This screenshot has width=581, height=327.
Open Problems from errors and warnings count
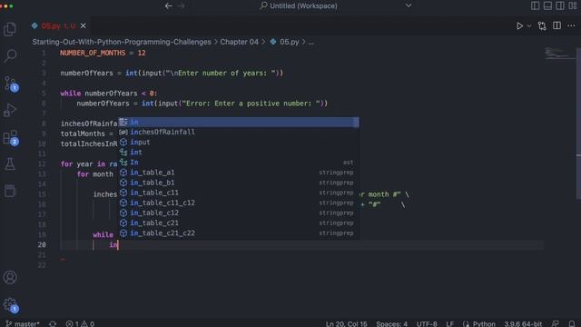point(80,323)
